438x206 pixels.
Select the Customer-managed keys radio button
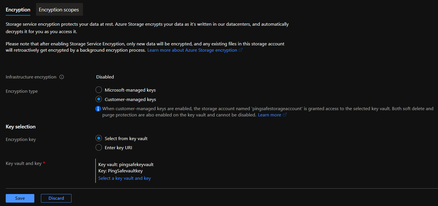tap(99, 100)
